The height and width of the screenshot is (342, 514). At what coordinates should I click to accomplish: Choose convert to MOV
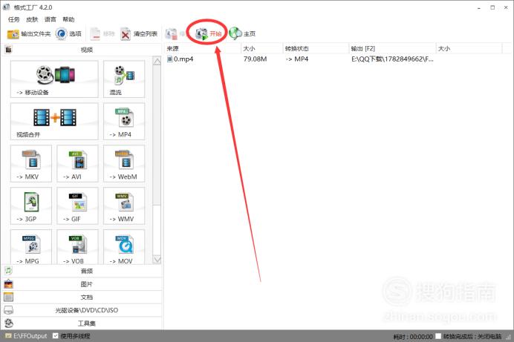click(124, 247)
